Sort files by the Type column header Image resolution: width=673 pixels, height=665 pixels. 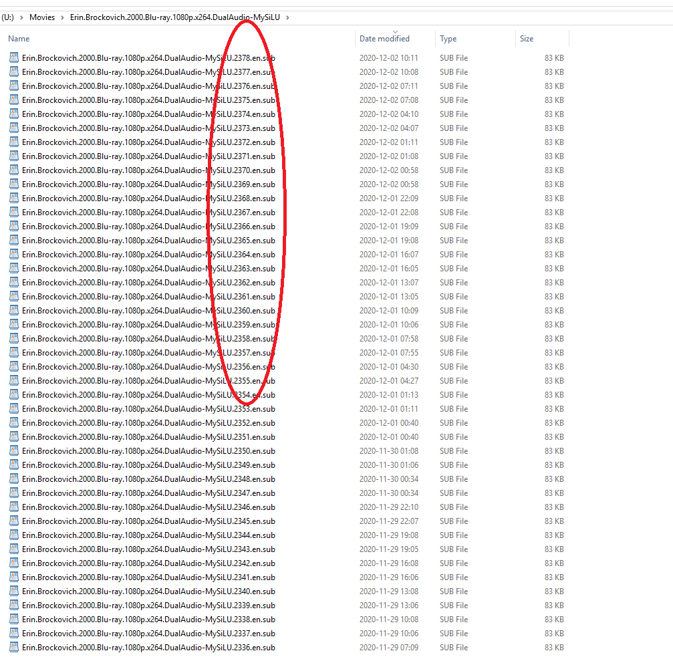click(x=448, y=39)
